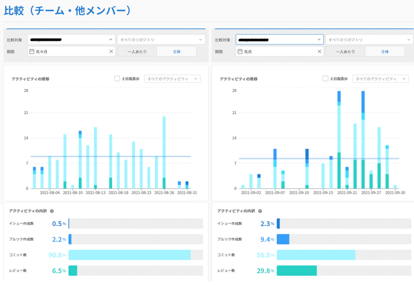Open help icon beside left アクティビティの内訳
This screenshot has width=414, height=285.
pos(52,211)
